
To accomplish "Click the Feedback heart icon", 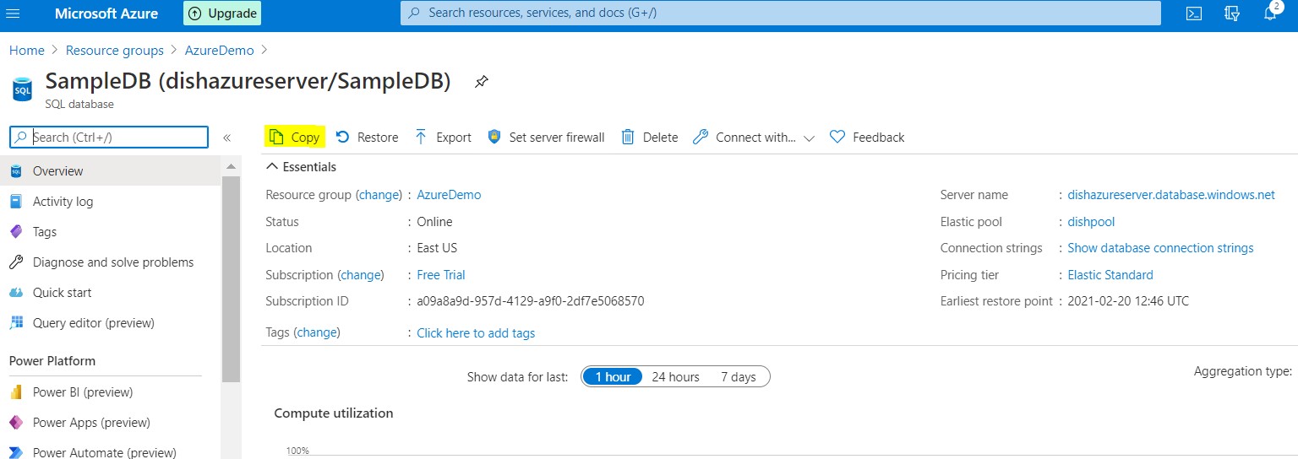I will (837, 137).
